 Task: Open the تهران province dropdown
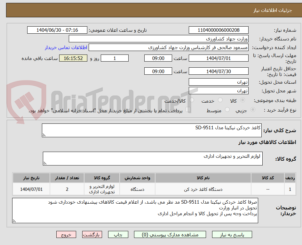(x=219, y=82)
